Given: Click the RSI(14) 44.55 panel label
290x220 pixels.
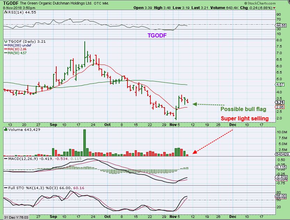Looking at the screenshot, I should pos(22,12).
